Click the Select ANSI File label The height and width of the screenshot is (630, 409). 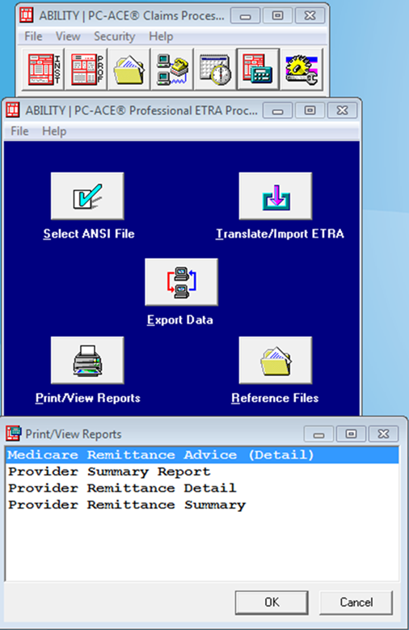[89, 234]
